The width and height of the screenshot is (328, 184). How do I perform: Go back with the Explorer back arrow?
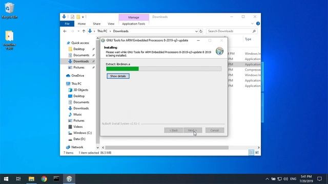pos(65,31)
